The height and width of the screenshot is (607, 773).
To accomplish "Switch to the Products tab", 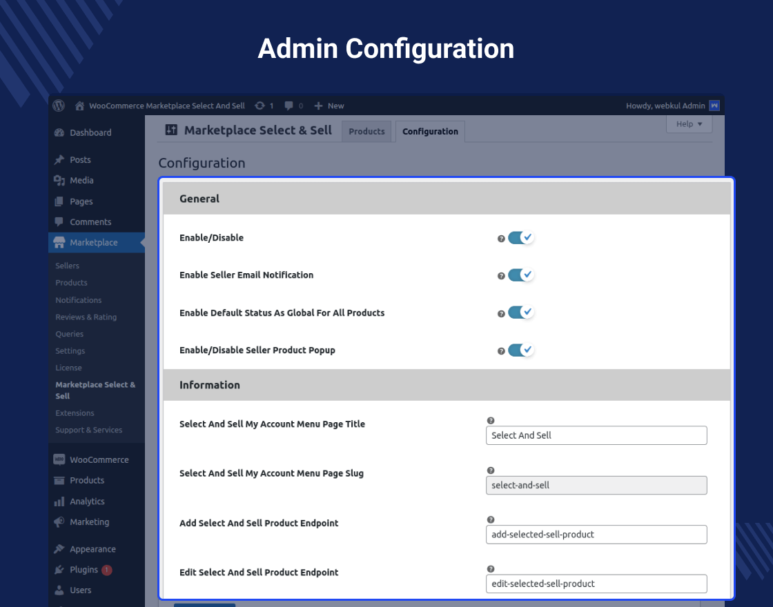I will pyautogui.click(x=366, y=132).
